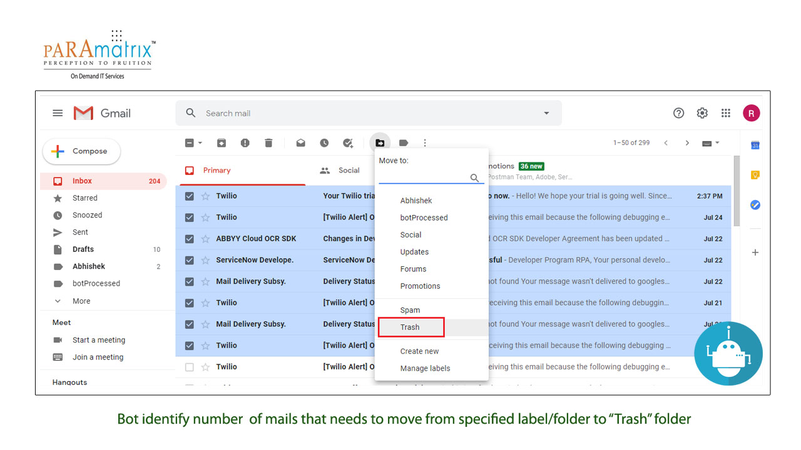Click the Move to folder icon
Screen dimensions: 801x450
pyautogui.click(x=380, y=143)
